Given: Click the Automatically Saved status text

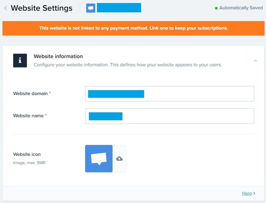Looking at the screenshot, I should pos(241,8).
